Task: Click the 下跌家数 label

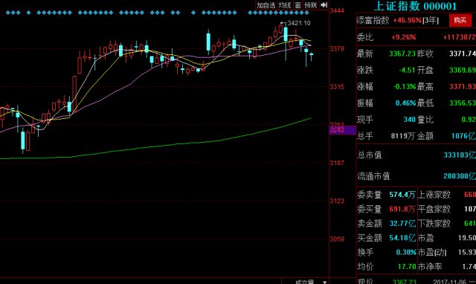Action: [x=434, y=224]
